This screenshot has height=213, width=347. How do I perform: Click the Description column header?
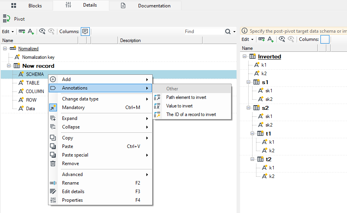point(160,40)
